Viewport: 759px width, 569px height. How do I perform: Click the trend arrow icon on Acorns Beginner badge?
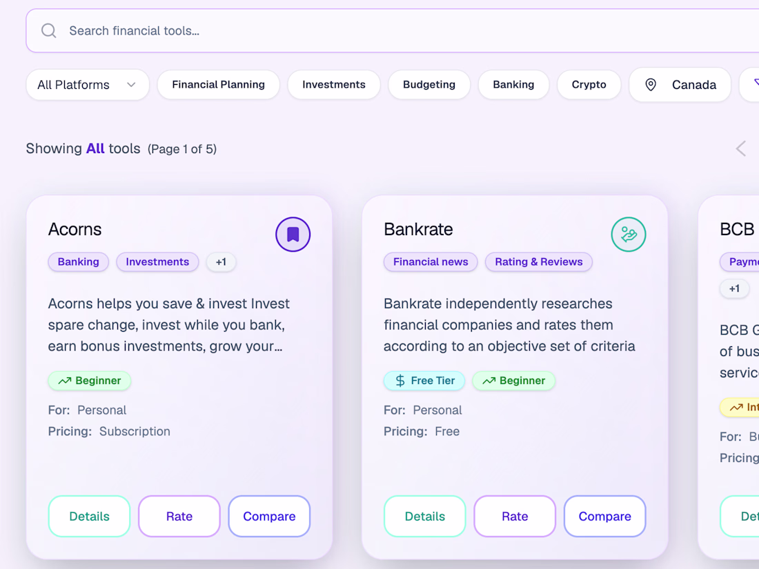(64, 381)
